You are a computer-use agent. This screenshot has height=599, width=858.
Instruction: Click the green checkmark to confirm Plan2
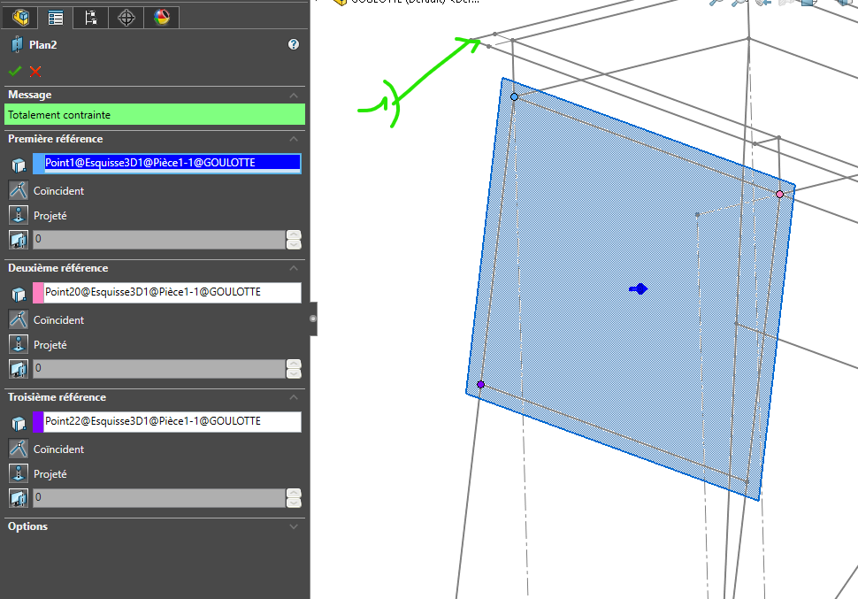tap(15, 72)
